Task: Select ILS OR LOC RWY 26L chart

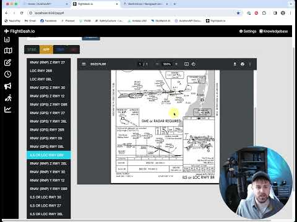Action: (x=49, y=214)
